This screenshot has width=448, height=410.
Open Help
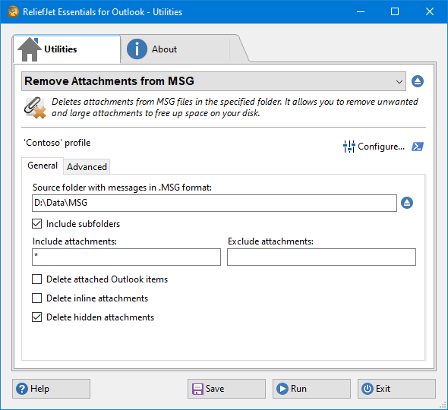pos(51,389)
